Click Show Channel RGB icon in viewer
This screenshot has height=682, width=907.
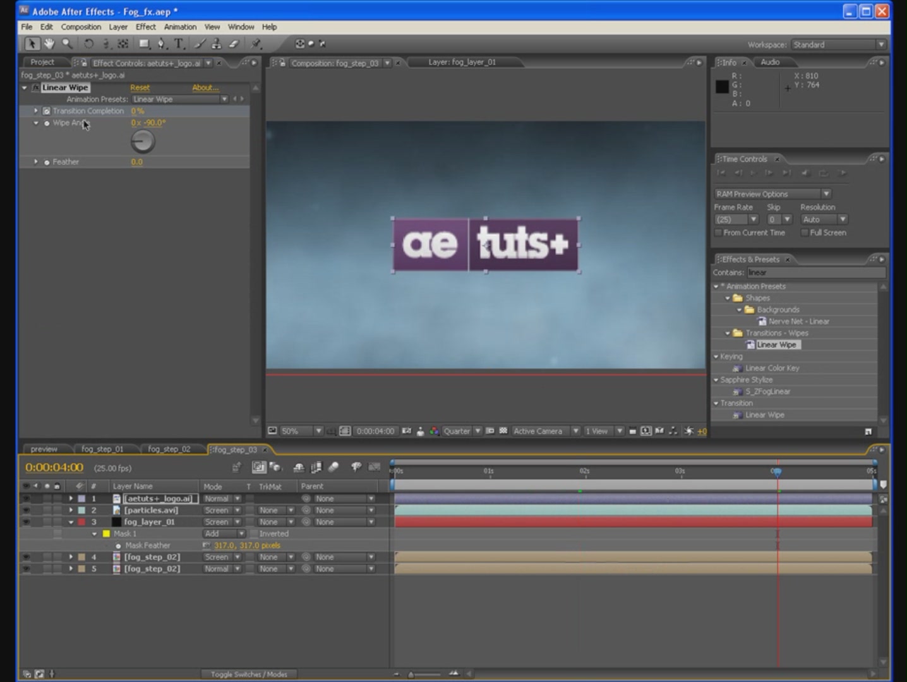(x=434, y=431)
